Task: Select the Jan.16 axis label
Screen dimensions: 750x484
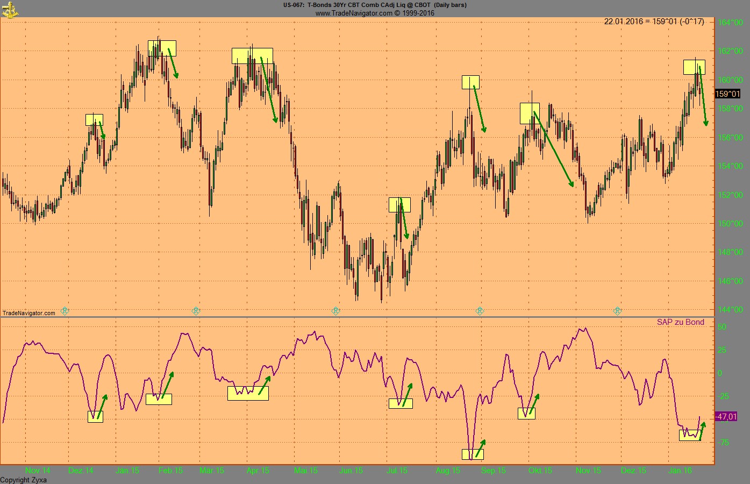Action: click(680, 470)
